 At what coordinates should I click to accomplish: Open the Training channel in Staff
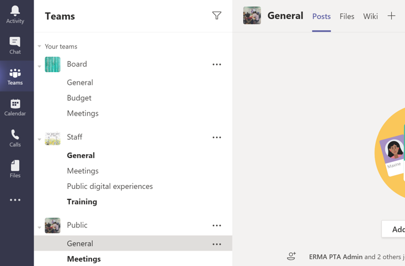pyautogui.click(x=82, y=202)
